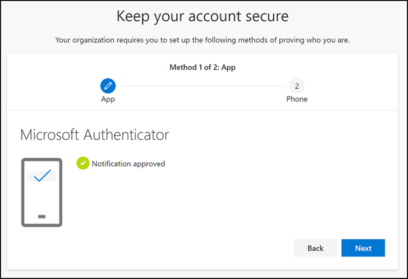Screen dimensions: 408x279
Task: Click the blue checkmark on phone illustration
Action: click(42, 176)
